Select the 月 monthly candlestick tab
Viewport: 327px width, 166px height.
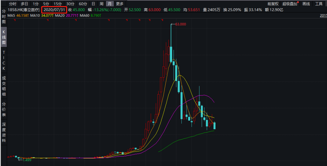pos(110,4)
